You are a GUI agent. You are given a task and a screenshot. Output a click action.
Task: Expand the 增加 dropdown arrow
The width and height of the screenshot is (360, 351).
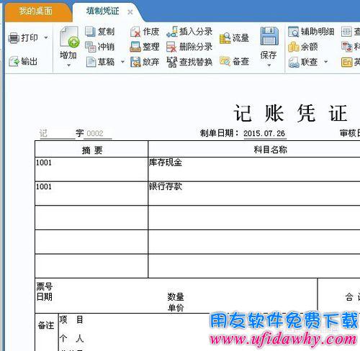[68, 65]
